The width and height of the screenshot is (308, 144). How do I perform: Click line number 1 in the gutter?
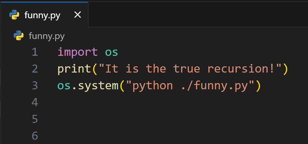coord(35,52)
